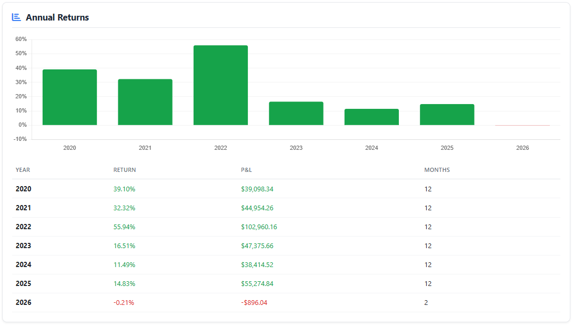Click the -$896.04 loss value
The width and height of the screenshot is (573, 327).
pos(254,302)
